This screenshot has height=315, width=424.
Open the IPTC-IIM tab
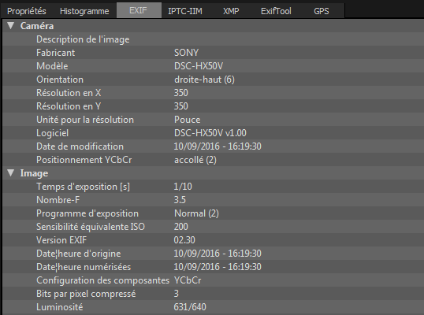point(185,11)
